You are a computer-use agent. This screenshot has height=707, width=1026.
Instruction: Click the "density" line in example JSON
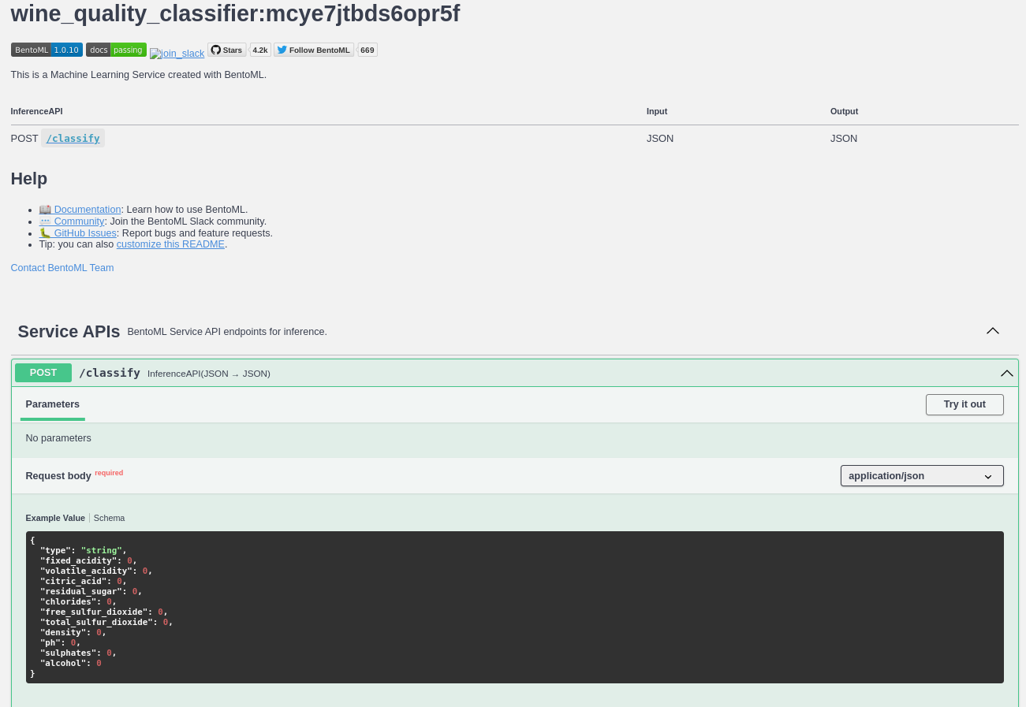73,632
